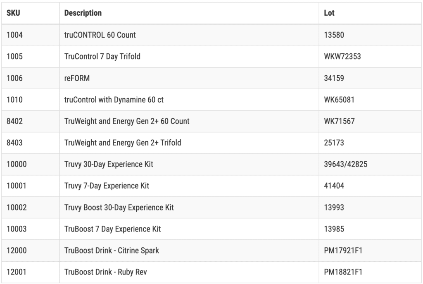Select the Description column header

[x=189, y=13]
